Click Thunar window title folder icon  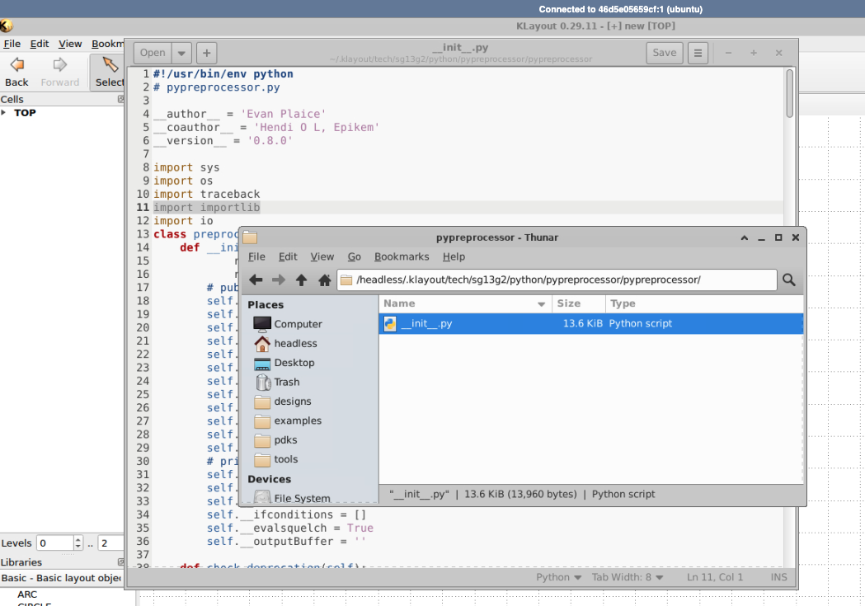coord(250,237)
